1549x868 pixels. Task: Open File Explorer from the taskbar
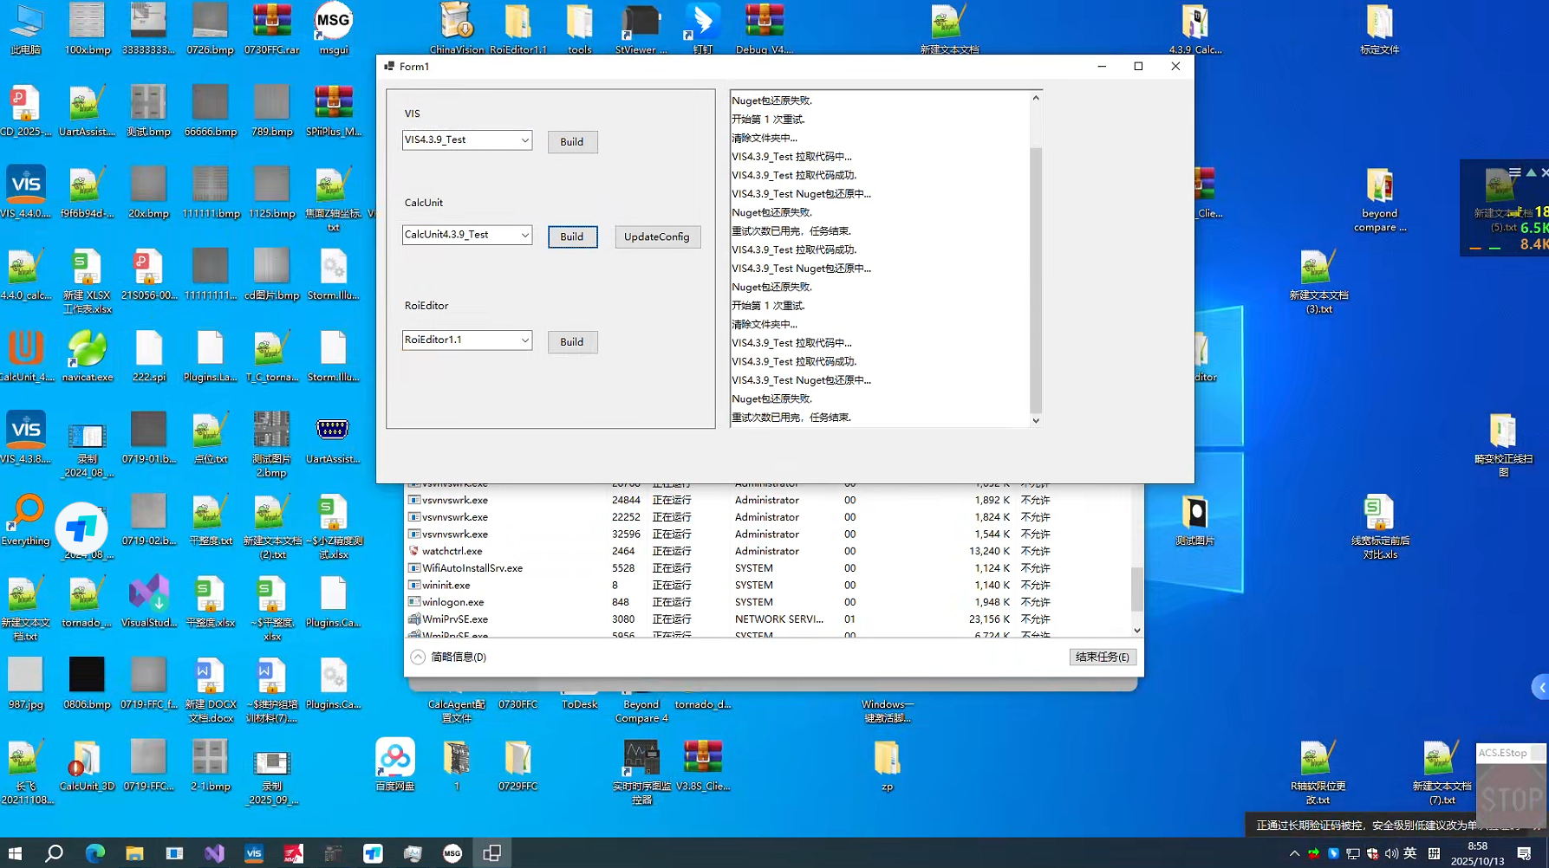[134, 853]
